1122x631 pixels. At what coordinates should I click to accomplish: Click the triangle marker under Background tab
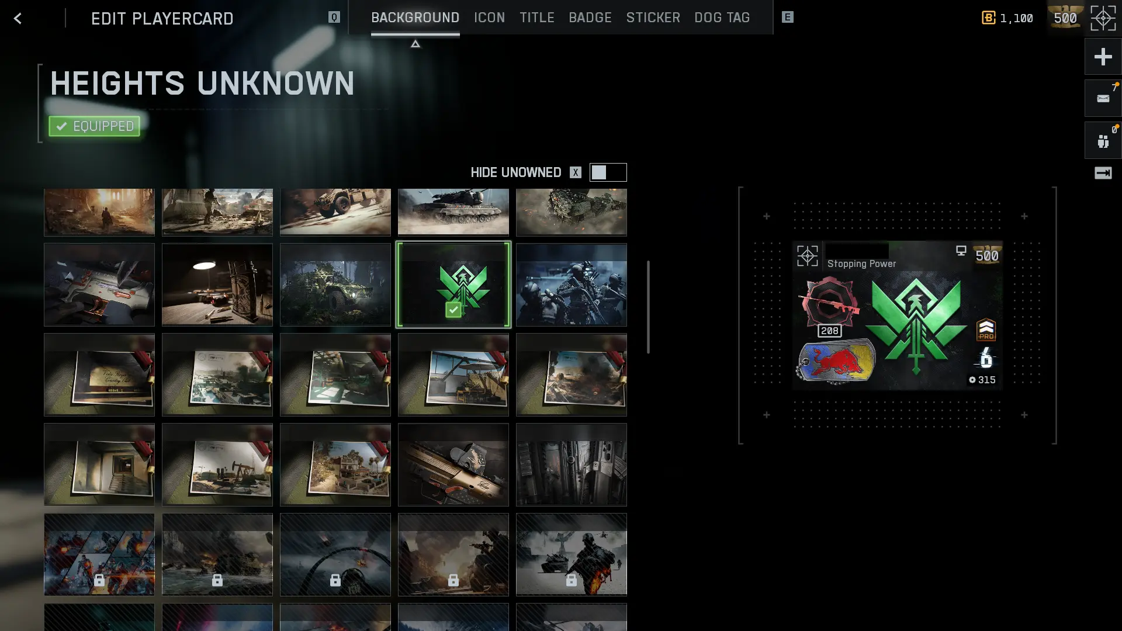click(x=415, y=44)
